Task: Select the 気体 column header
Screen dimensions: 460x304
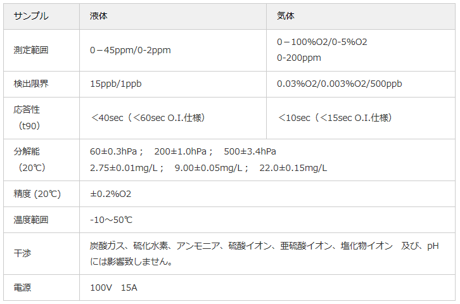Action: [361, 16]
